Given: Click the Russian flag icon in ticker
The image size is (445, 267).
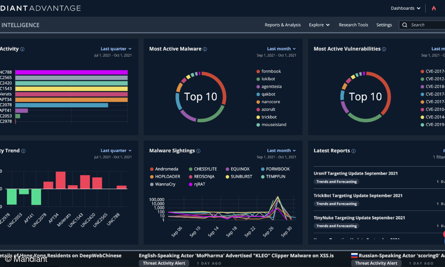Looking at the screenshot, I should click(354, 256).
